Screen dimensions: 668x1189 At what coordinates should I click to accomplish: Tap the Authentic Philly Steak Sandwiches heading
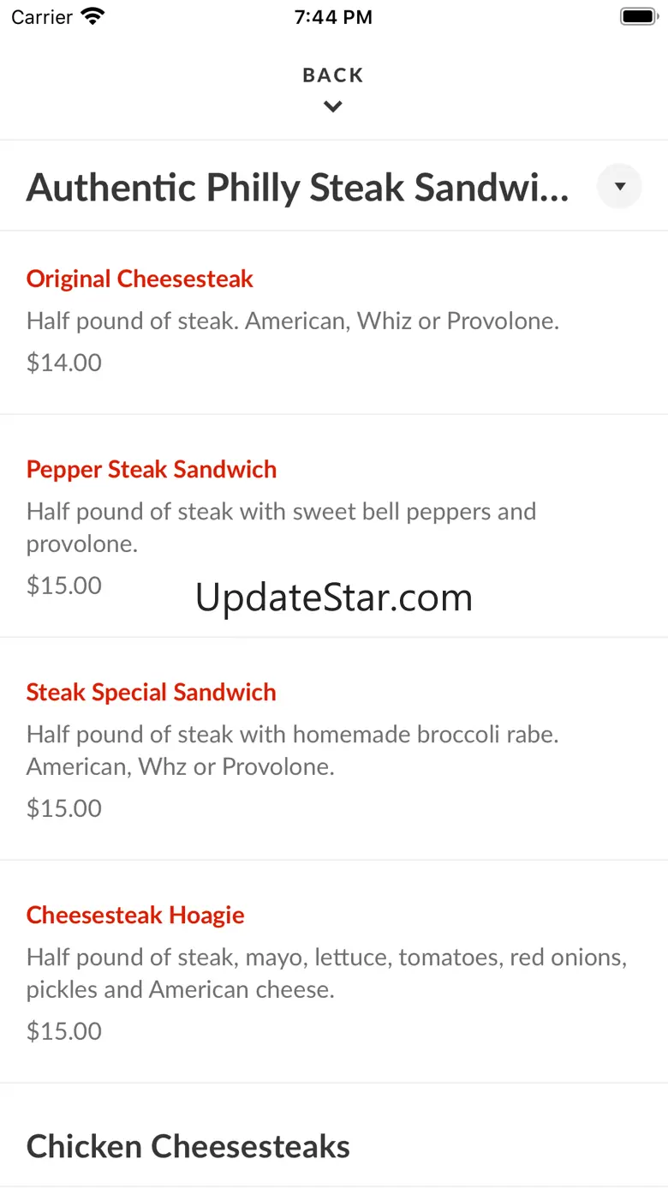pos(297,188)
